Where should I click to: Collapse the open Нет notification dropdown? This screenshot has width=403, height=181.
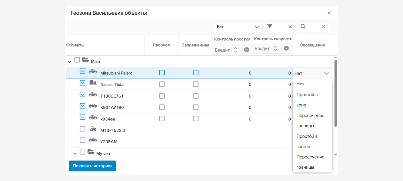312,73
